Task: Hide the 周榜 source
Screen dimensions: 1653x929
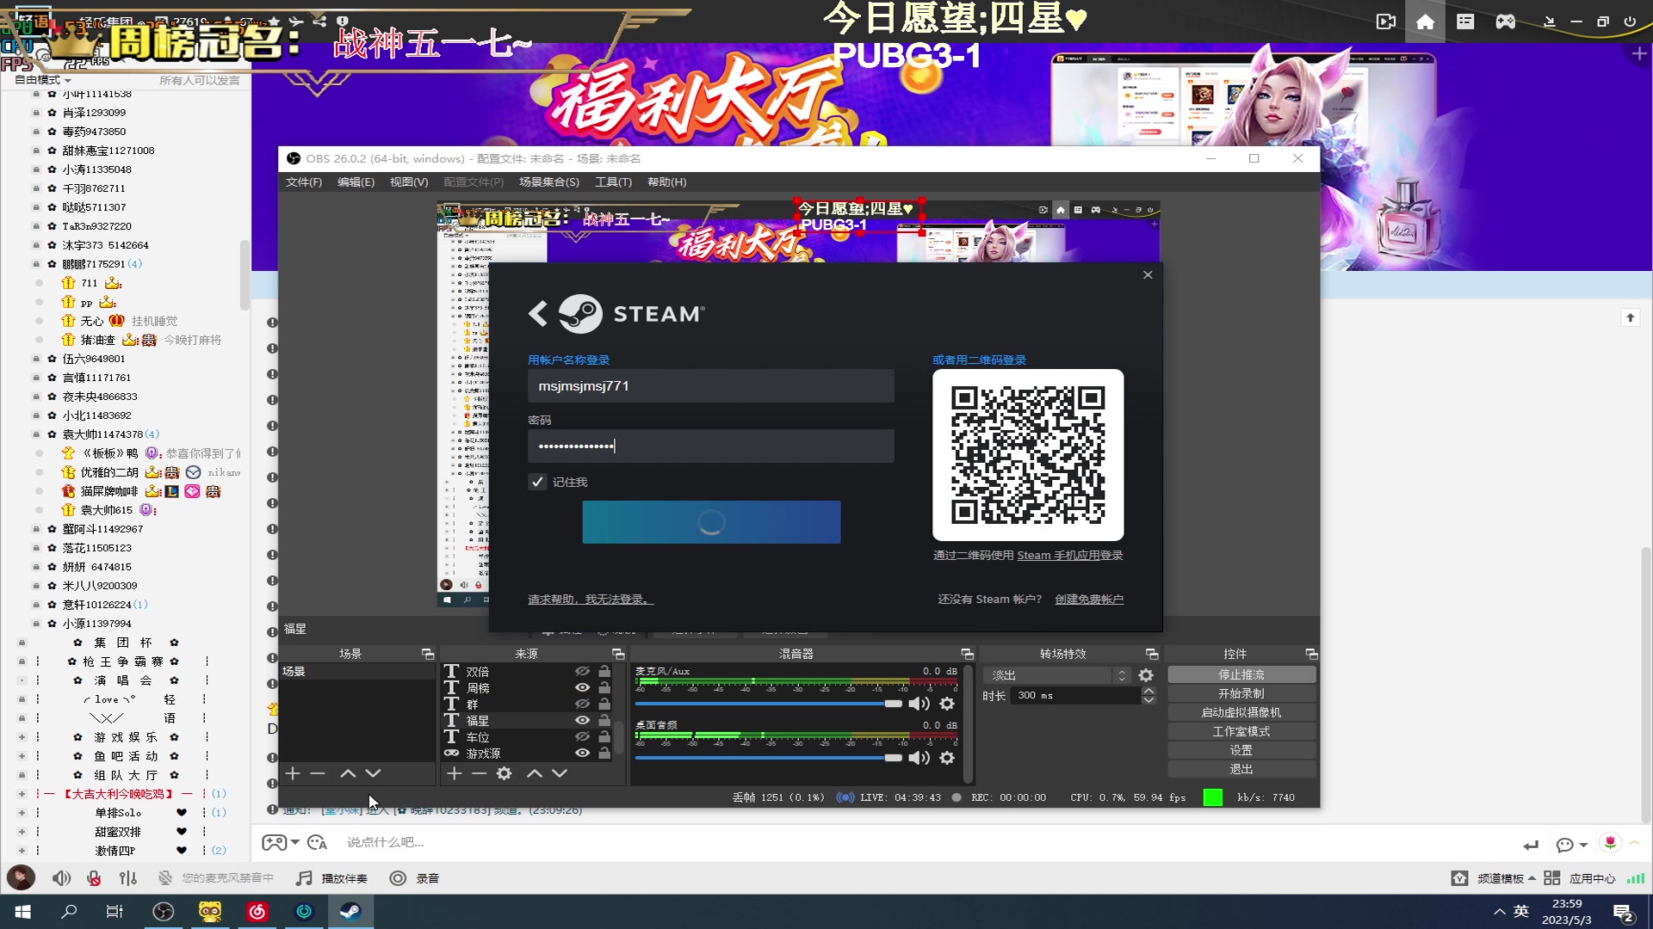Action: click(x=583, y=688)
